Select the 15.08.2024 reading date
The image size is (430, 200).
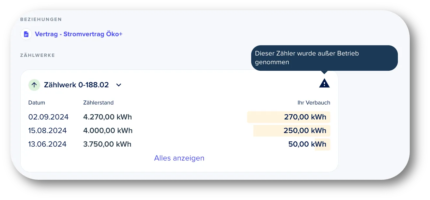pos(47,131)
